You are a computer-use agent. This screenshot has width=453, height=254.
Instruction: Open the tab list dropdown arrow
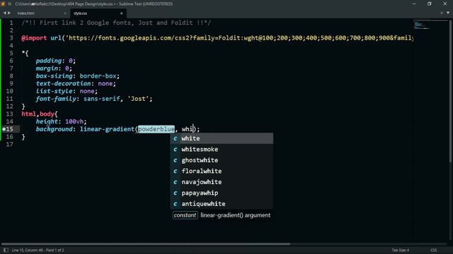pos(448,13)
